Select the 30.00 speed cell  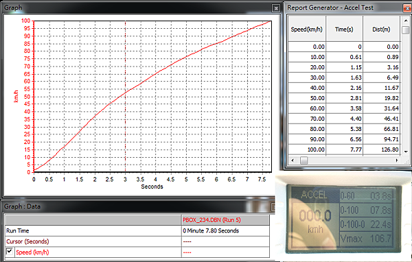click(307, 78)
